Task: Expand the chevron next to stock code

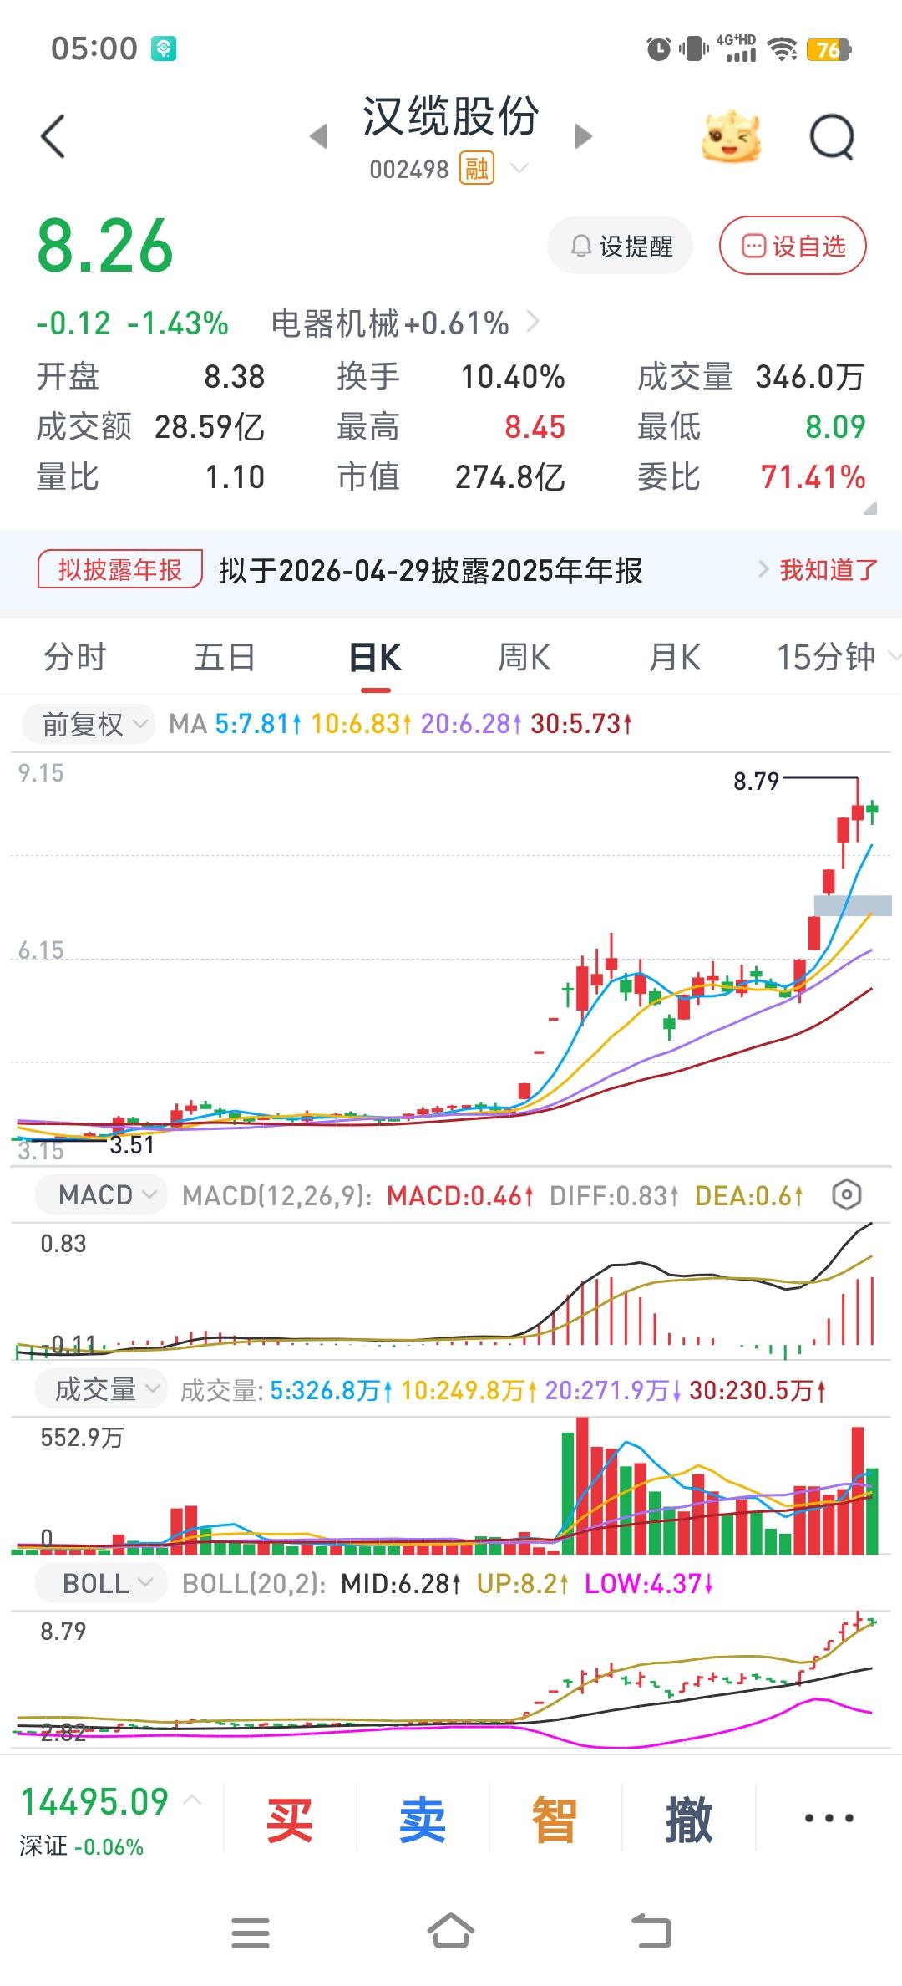Action: pyautogui.click(x=519, y=169)
